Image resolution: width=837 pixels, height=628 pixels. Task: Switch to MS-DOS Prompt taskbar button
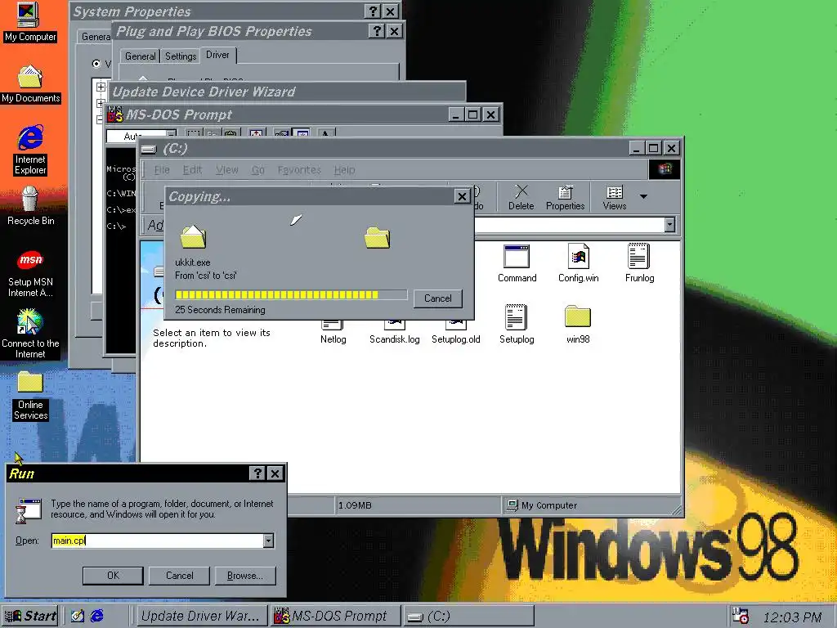[334, 616]
